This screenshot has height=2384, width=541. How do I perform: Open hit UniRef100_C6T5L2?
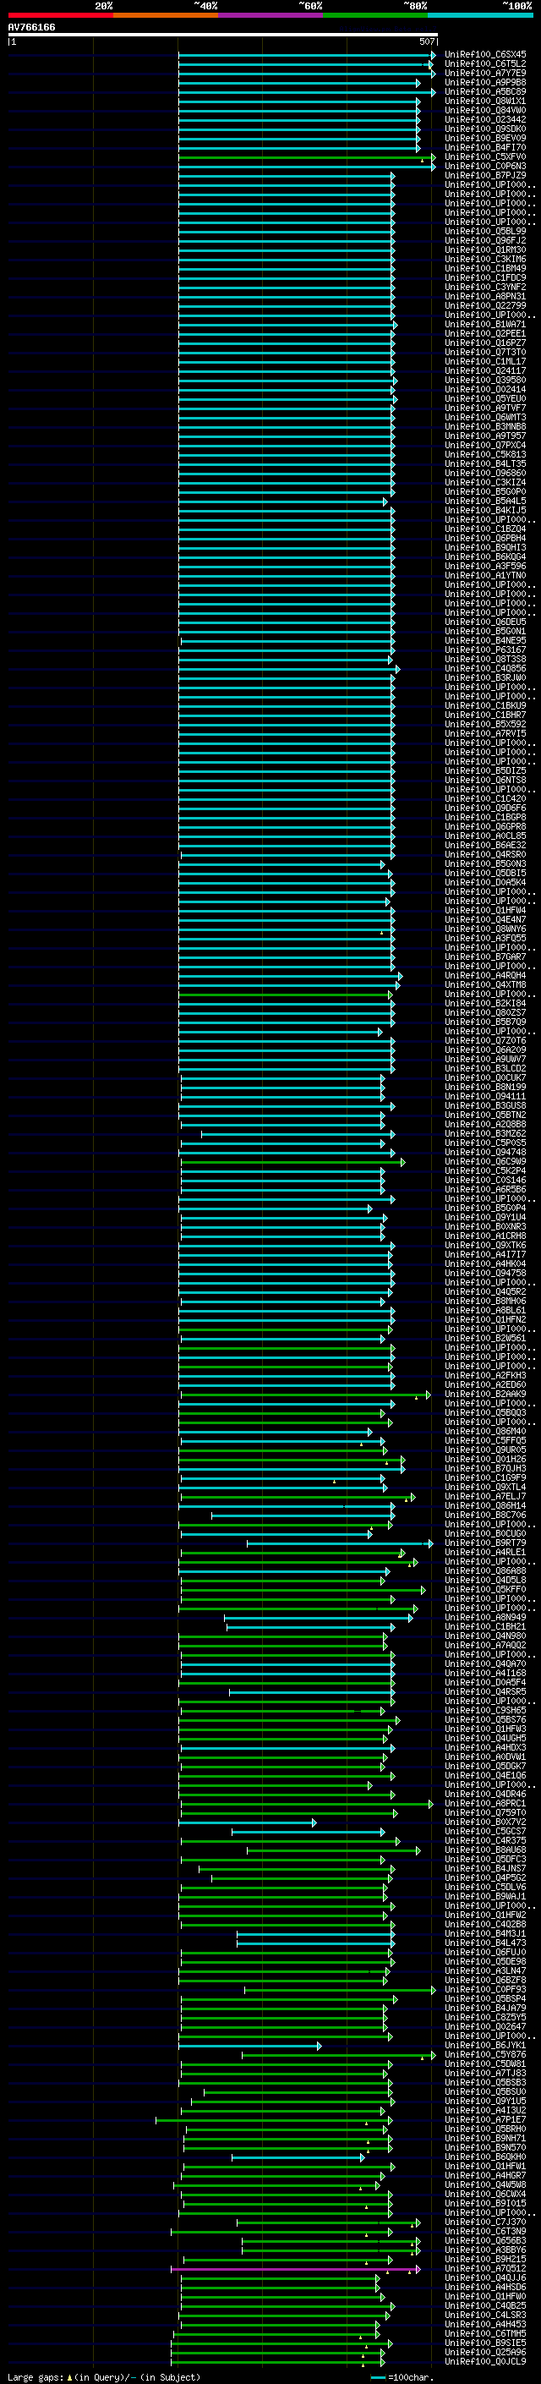[485, 64]
